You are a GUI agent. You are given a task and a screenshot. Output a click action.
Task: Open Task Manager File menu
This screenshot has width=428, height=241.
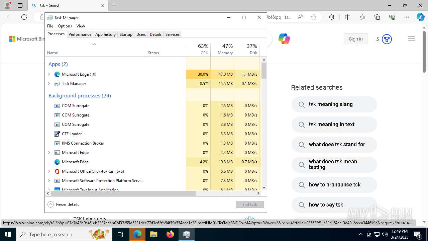[x=50, y=26]
